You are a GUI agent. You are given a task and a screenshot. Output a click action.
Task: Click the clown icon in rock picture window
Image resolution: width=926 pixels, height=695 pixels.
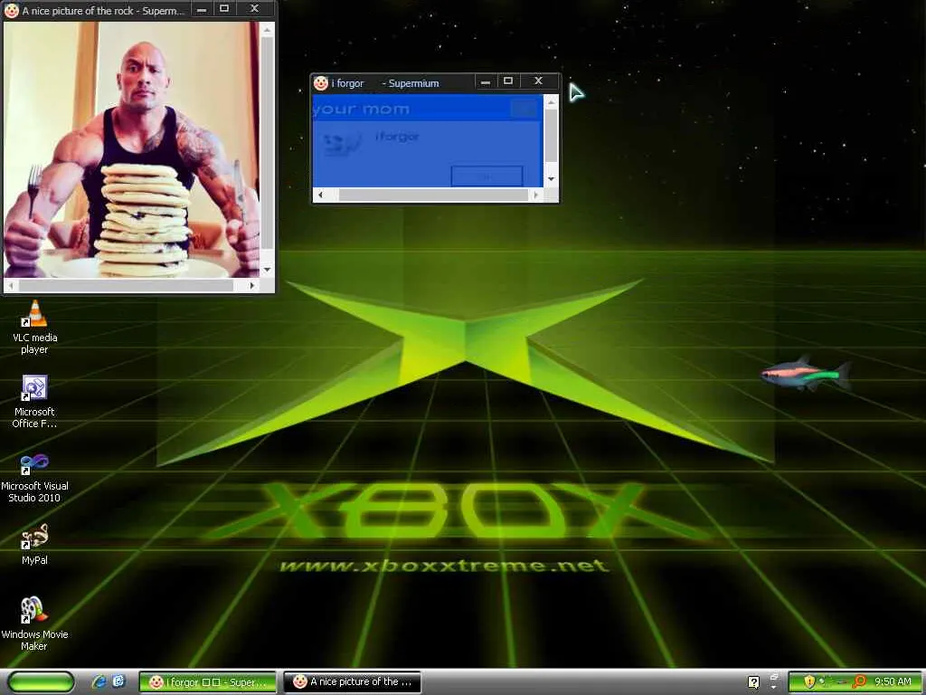[11, 11]
